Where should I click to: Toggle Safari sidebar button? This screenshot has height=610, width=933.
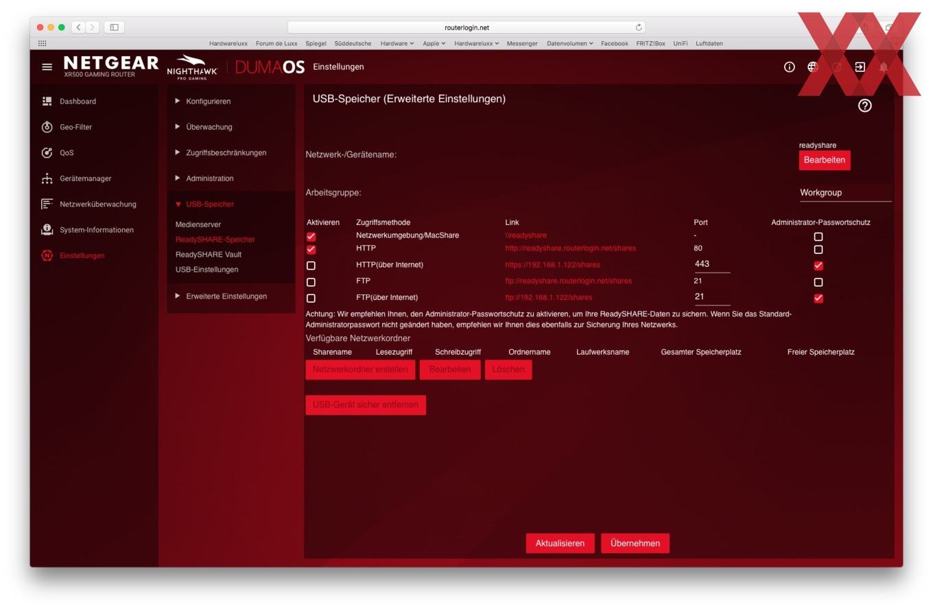pyautogui.click(x=115, y=27)
